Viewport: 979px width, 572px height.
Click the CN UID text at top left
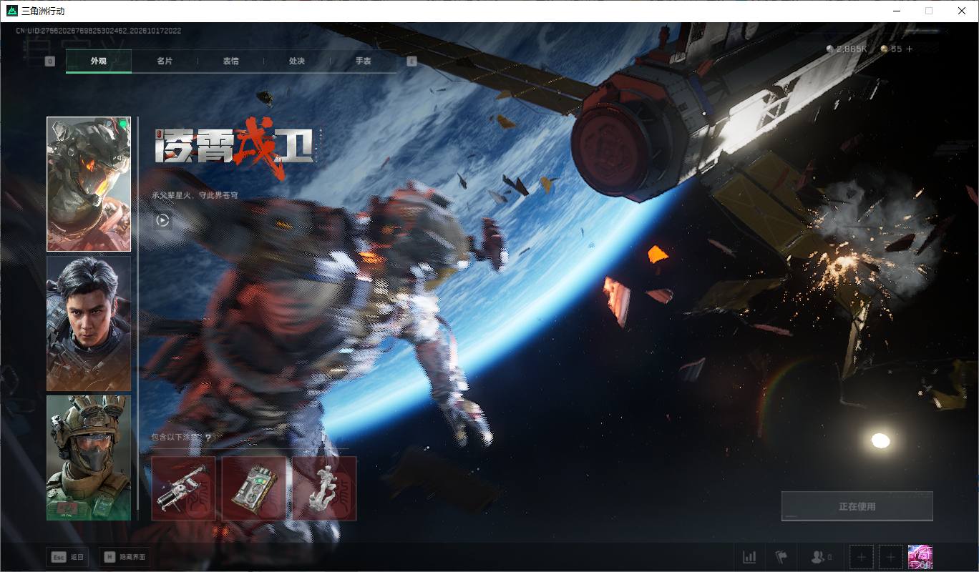pos(98,31)
